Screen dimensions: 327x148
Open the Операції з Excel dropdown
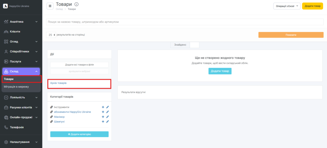287,6
